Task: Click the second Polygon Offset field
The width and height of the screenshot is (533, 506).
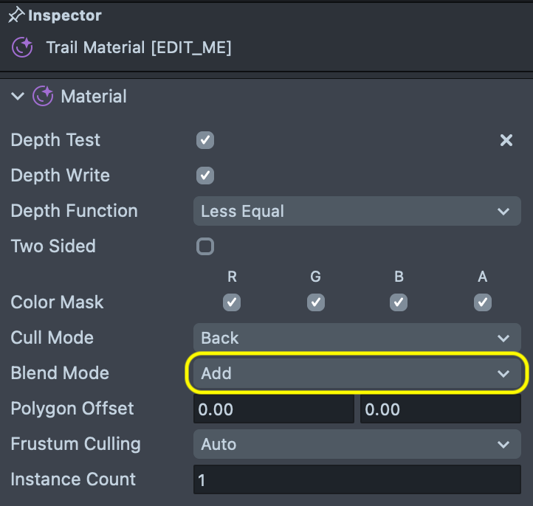Action: coord(440,409)
